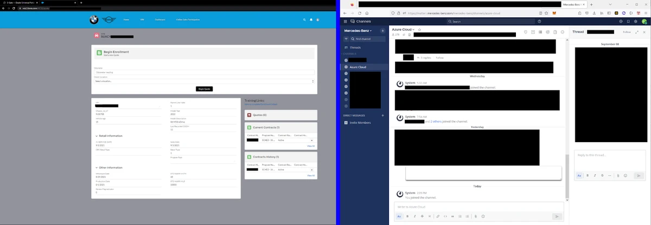The width and height of the screenshot is (651, 225).
Task: Attach a file to the channel message
Action: pyautogui.click(x=475, y=216)
